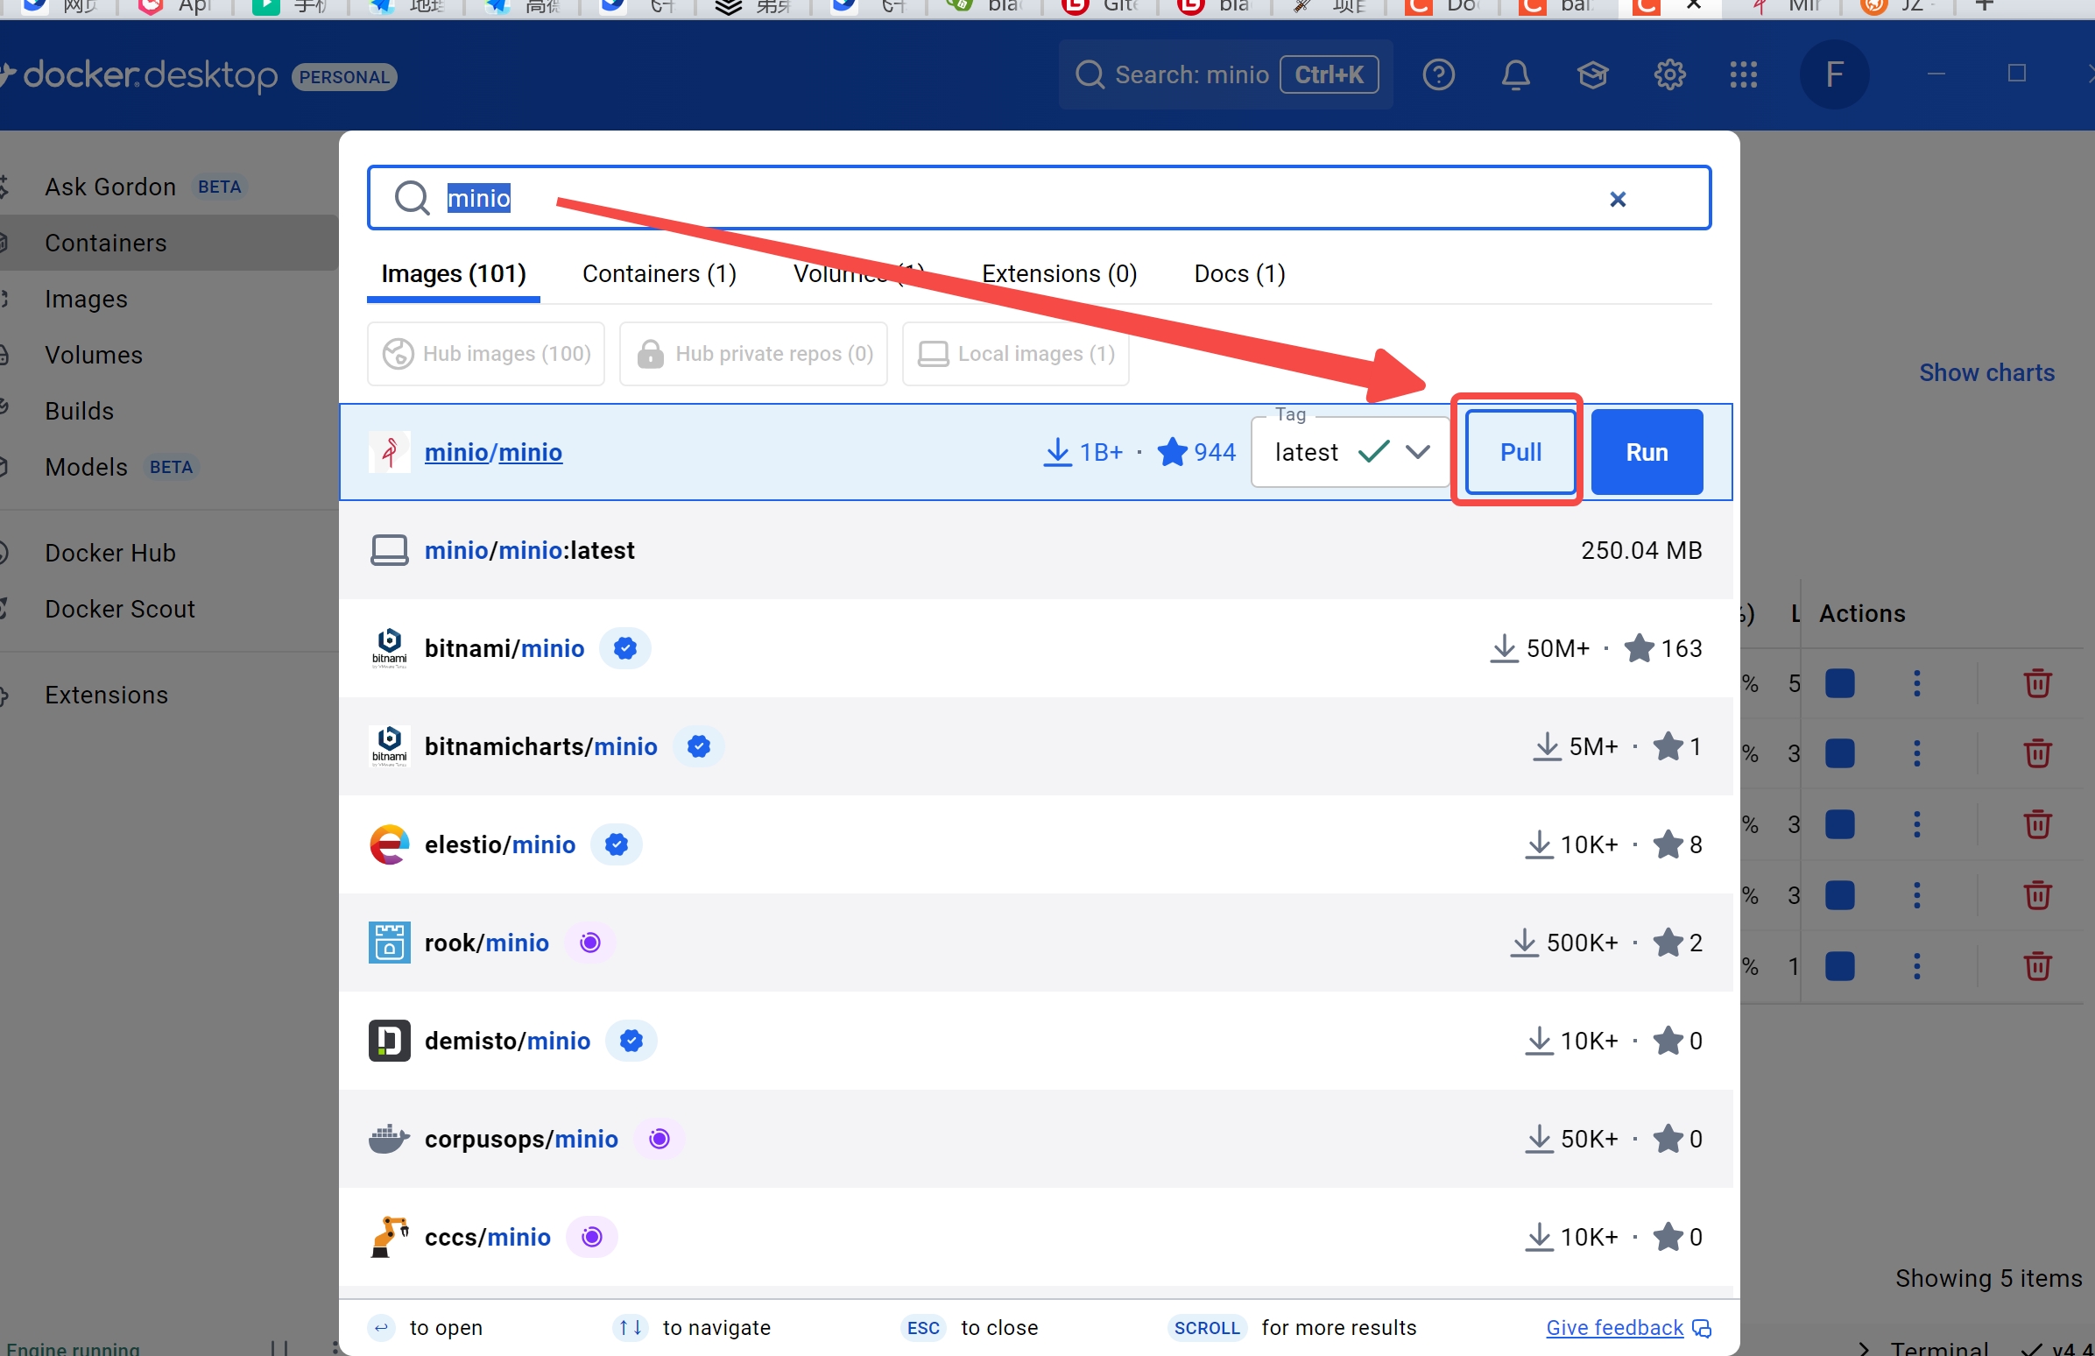Click the corpusops/minio whale icon

(x=389, y=1140)
